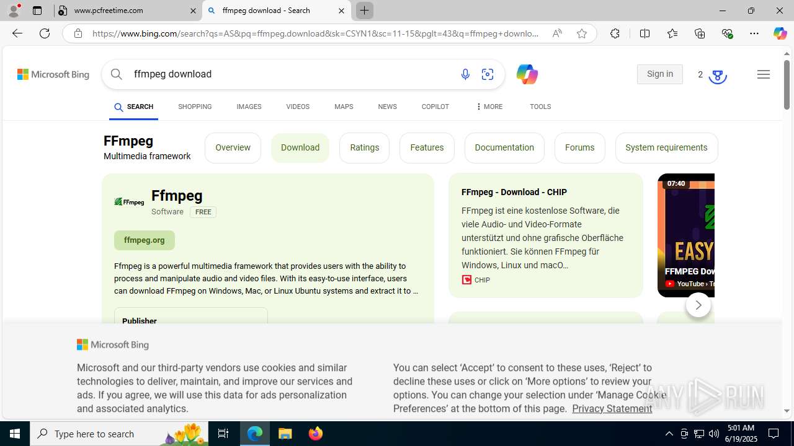Select the IMAGES search tab
Screen dimensions: 794x446
pos(249,107)
